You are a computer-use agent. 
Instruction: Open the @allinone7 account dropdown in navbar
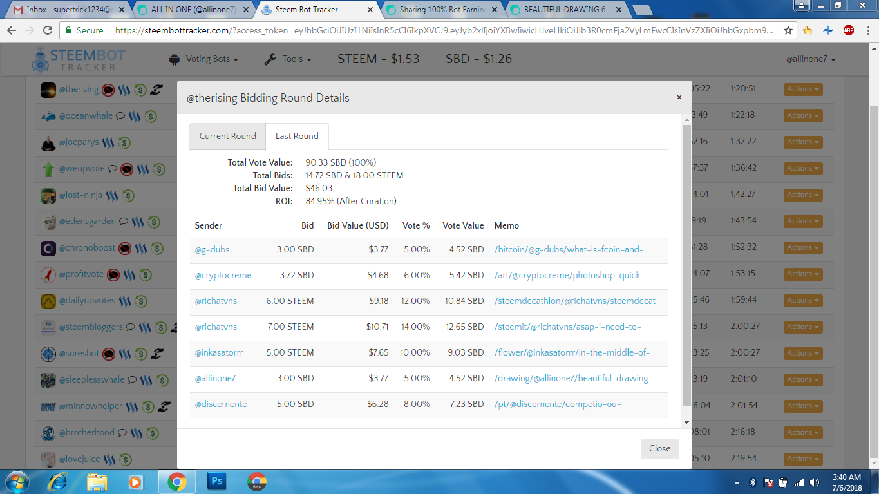[x=811, y=59]
